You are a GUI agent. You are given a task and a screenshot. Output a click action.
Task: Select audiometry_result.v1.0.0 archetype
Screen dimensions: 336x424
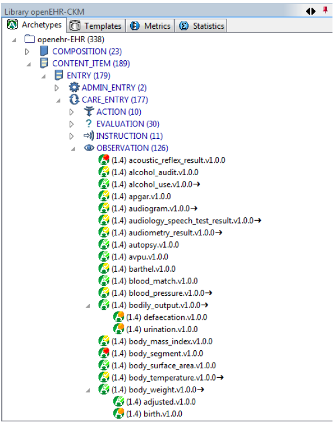pyautogui.click(x=167, y=233)
